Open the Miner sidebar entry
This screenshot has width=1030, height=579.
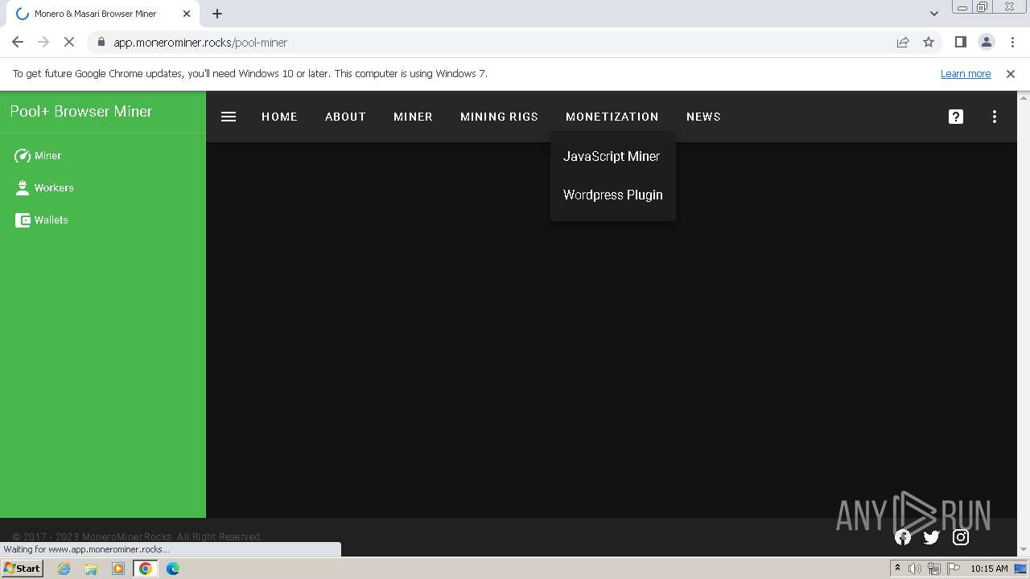(x=103, y=156)
